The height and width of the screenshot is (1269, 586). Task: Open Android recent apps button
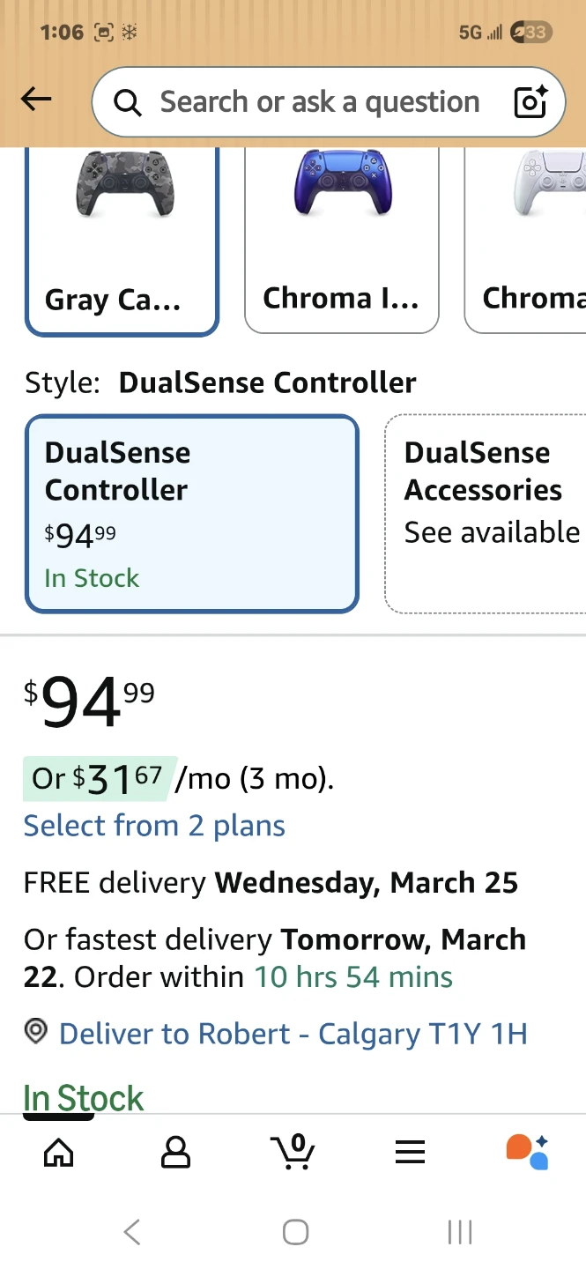[x=459, y=1231]
